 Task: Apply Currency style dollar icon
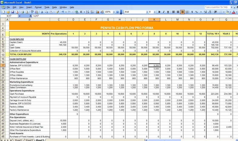pos(192,12)
